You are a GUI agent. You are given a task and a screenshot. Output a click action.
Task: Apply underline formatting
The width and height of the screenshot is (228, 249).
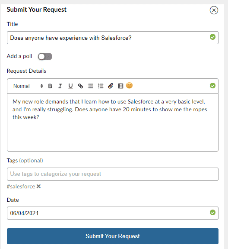point(70,86)
